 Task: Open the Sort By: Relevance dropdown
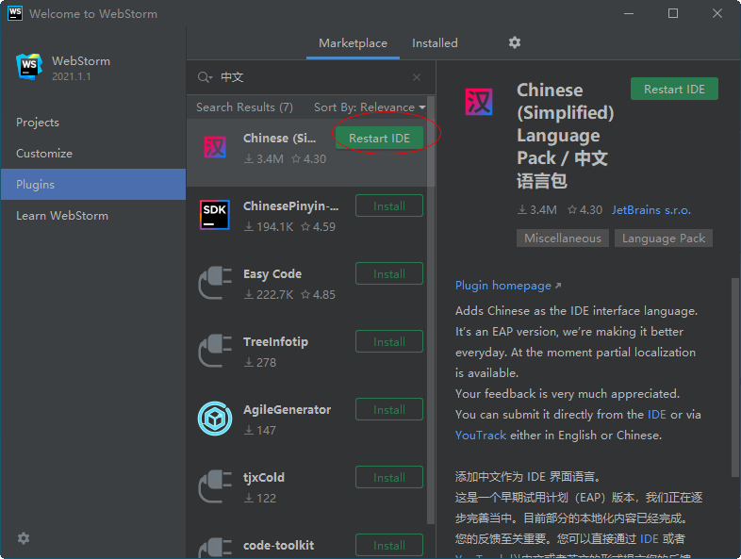tap(370, 107)
